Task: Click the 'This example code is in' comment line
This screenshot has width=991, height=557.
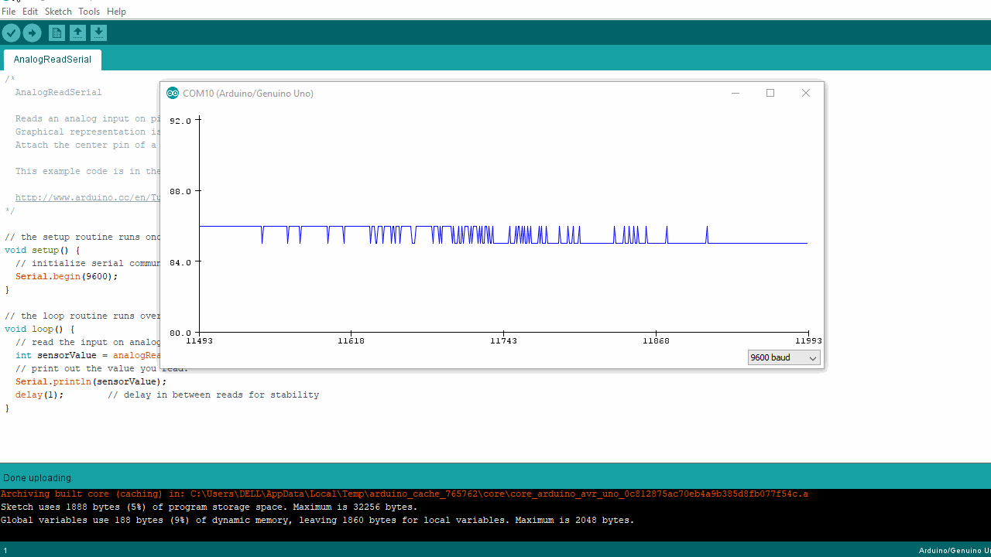Action: point(87,171)
